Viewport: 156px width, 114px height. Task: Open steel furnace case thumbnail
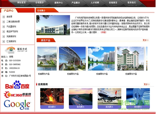pyautogui.click(x=52, y=97)
